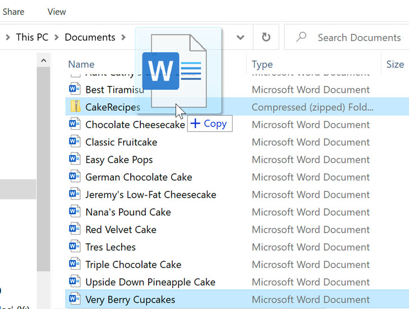Click the type cell for Tres Leches
Screen dimensions: 409x309
[x=311, y=247]
